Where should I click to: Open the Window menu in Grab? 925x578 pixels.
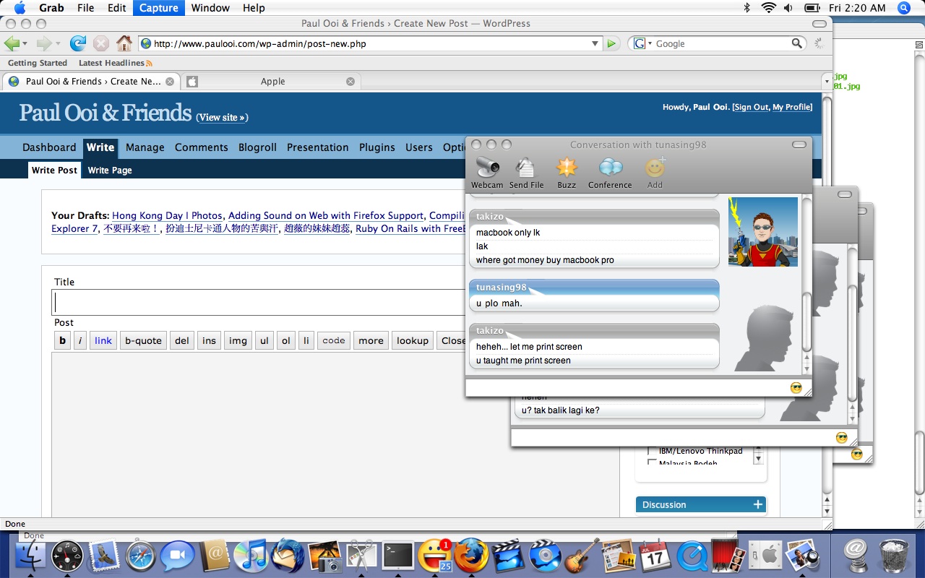[210, 8]
